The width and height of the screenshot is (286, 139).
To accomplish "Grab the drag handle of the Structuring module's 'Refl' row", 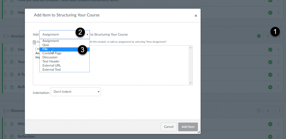I will click(x=5, y=87).
